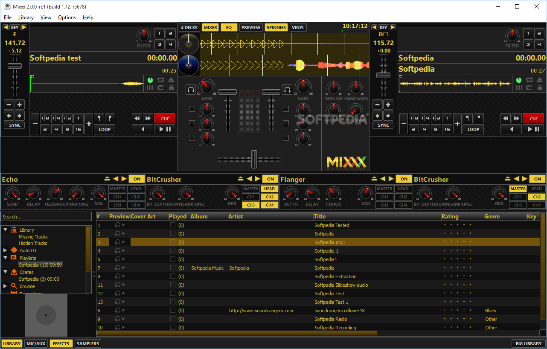
Task: Toggle right channel headphone cue in mixer
Action: pos(287,90)
